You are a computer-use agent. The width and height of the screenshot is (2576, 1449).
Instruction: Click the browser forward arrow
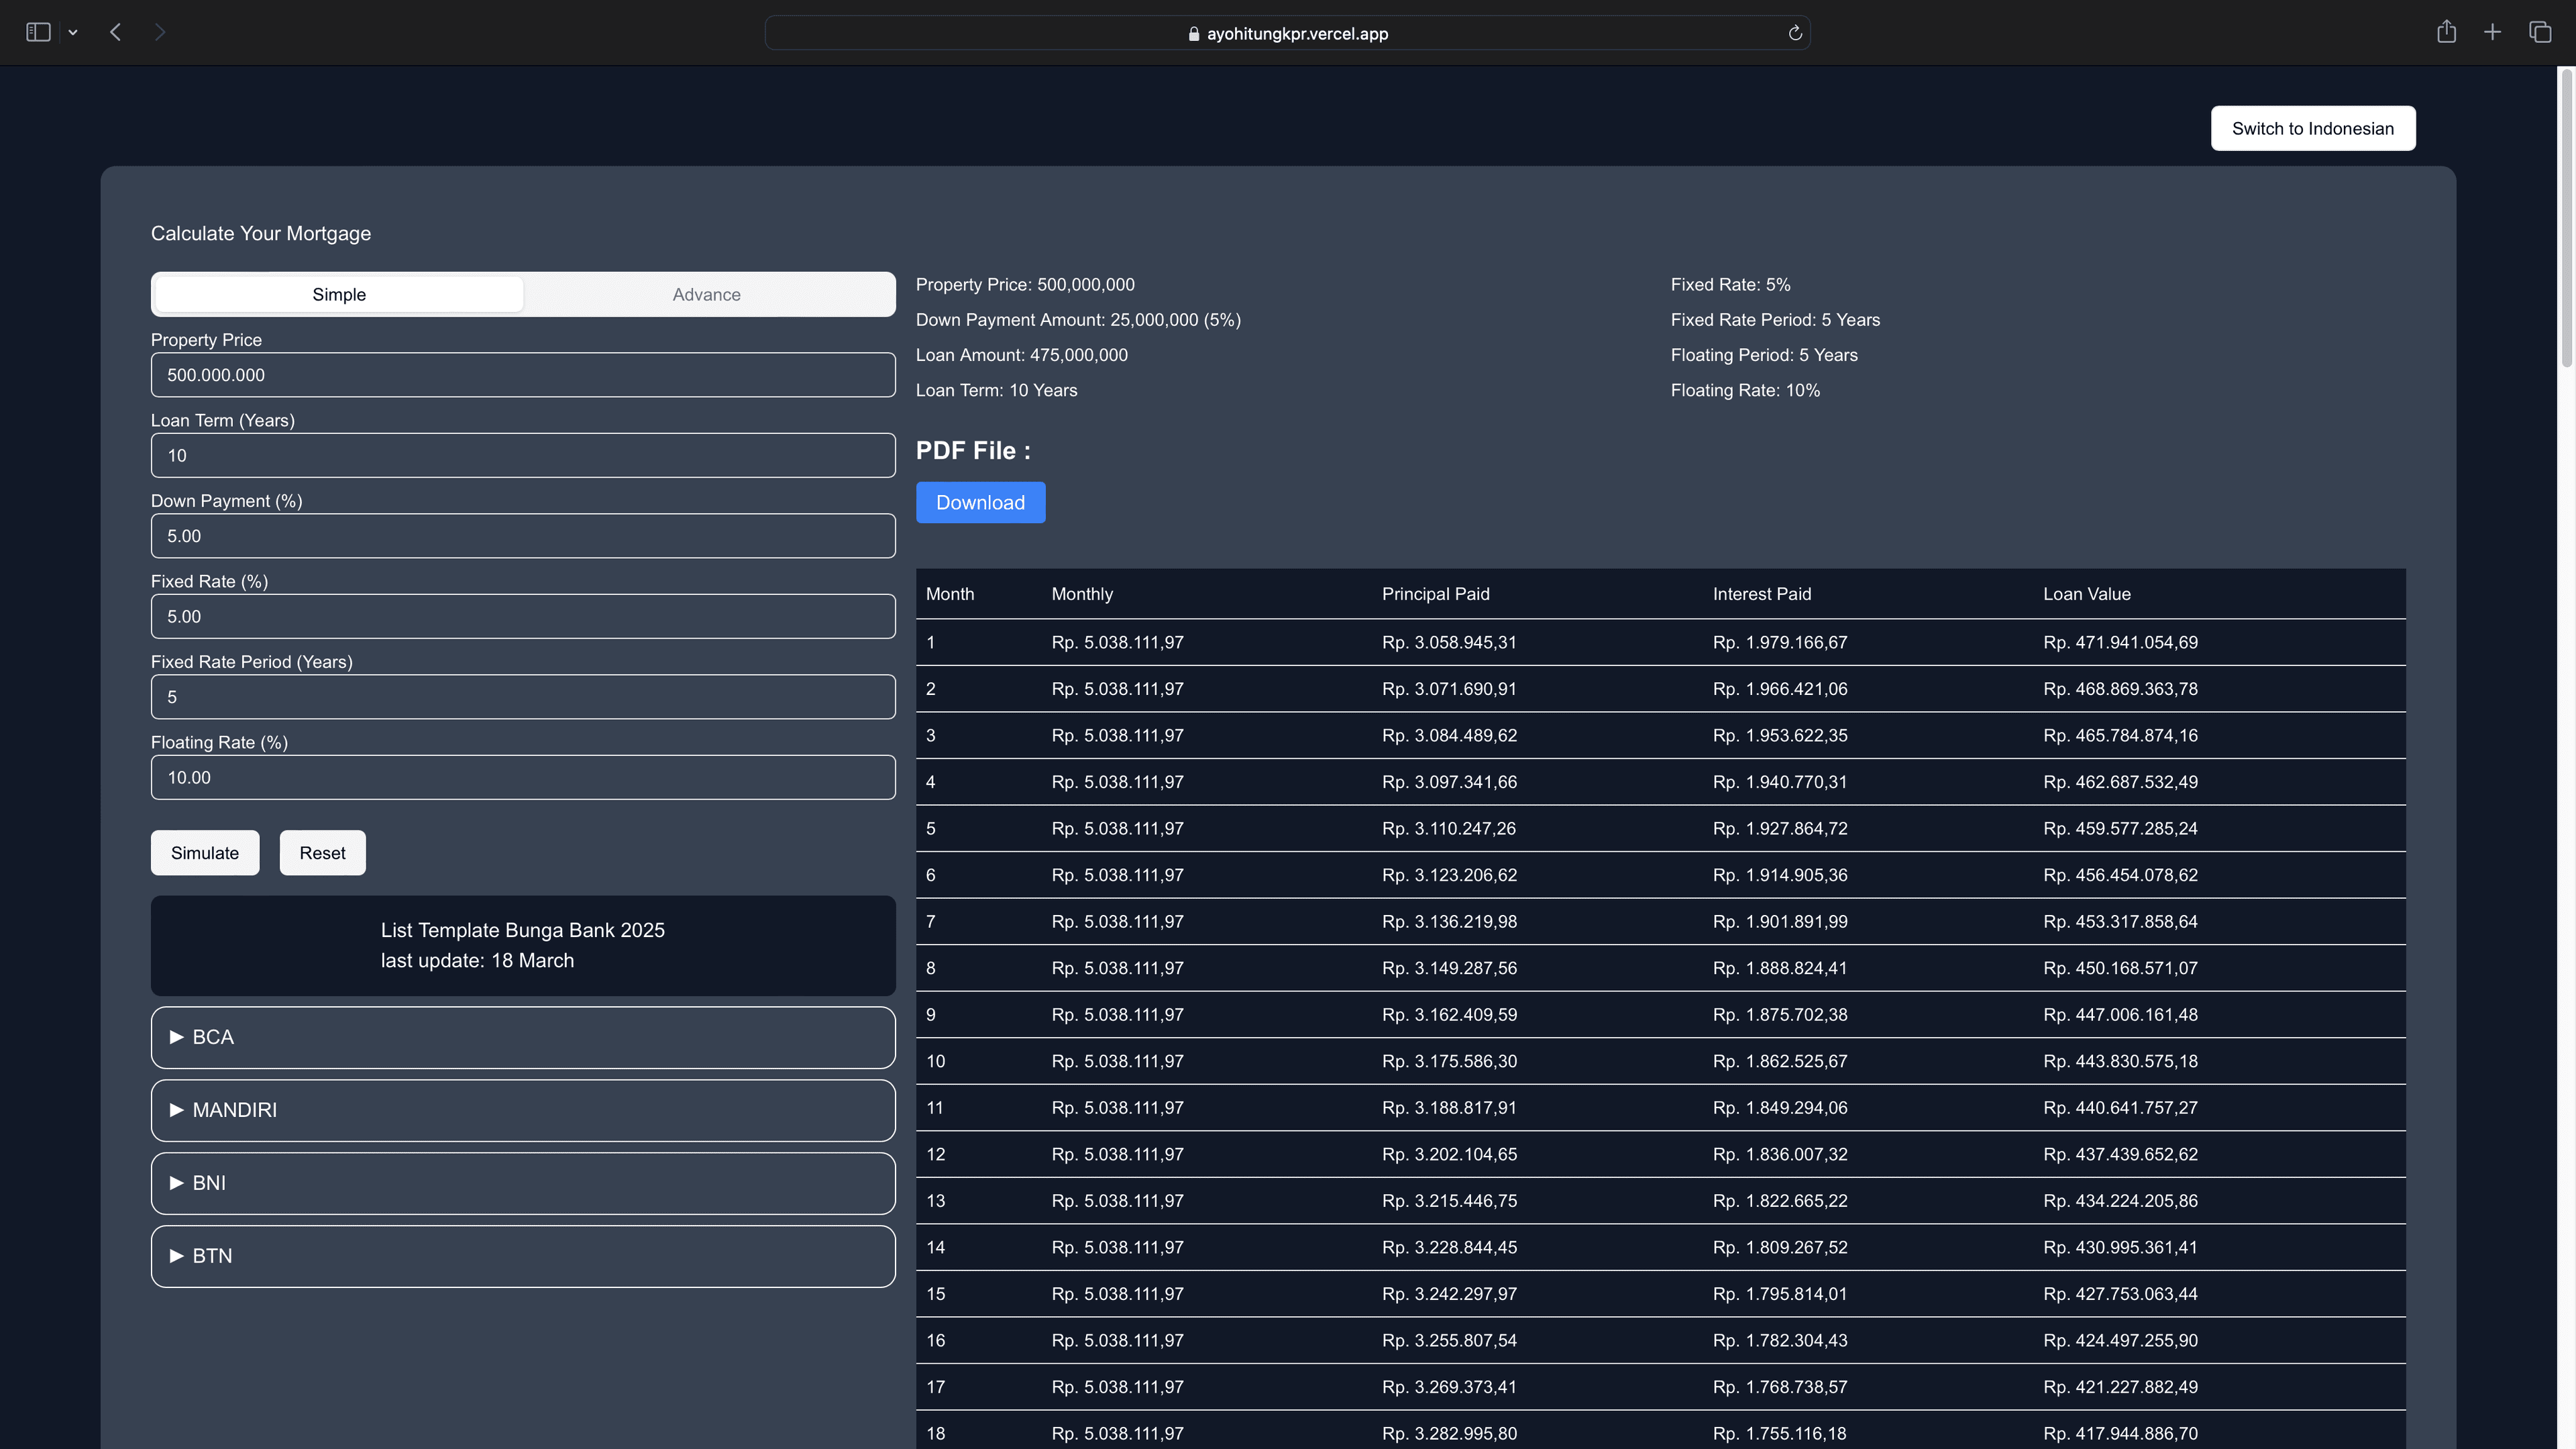point(160,33)
